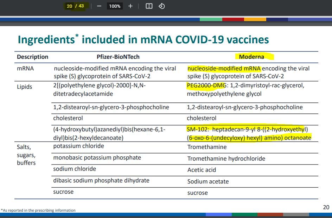This screenshot has width=332, height=218.
Task: Click 'Tromethamine' cell in Moderna column
Action: [207, 147]
